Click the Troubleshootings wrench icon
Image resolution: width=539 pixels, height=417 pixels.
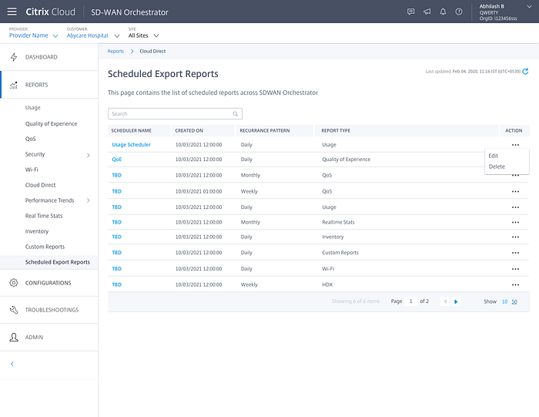coord(14,310)
